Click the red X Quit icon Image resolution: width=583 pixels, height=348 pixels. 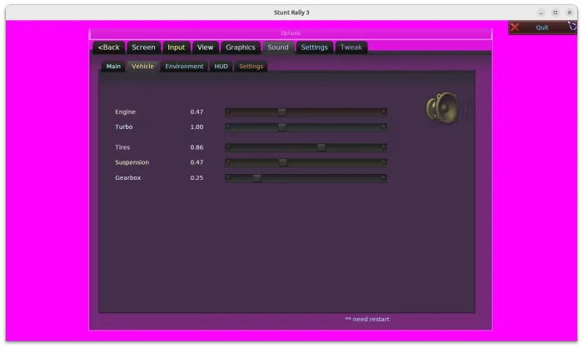515,27
